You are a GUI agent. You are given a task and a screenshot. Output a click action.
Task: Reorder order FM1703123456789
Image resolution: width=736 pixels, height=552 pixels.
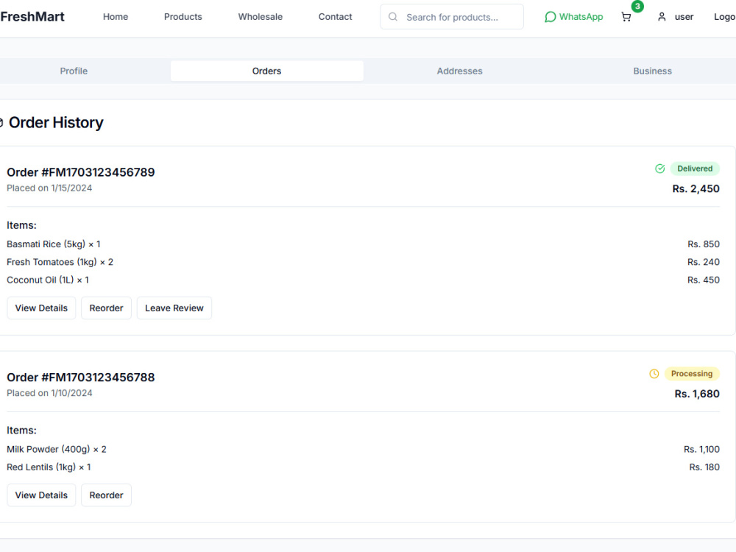coord(106,308)
